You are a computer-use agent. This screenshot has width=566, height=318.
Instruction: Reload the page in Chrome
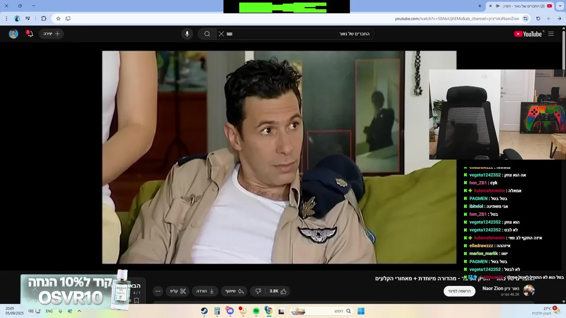[x=538, y=19]
